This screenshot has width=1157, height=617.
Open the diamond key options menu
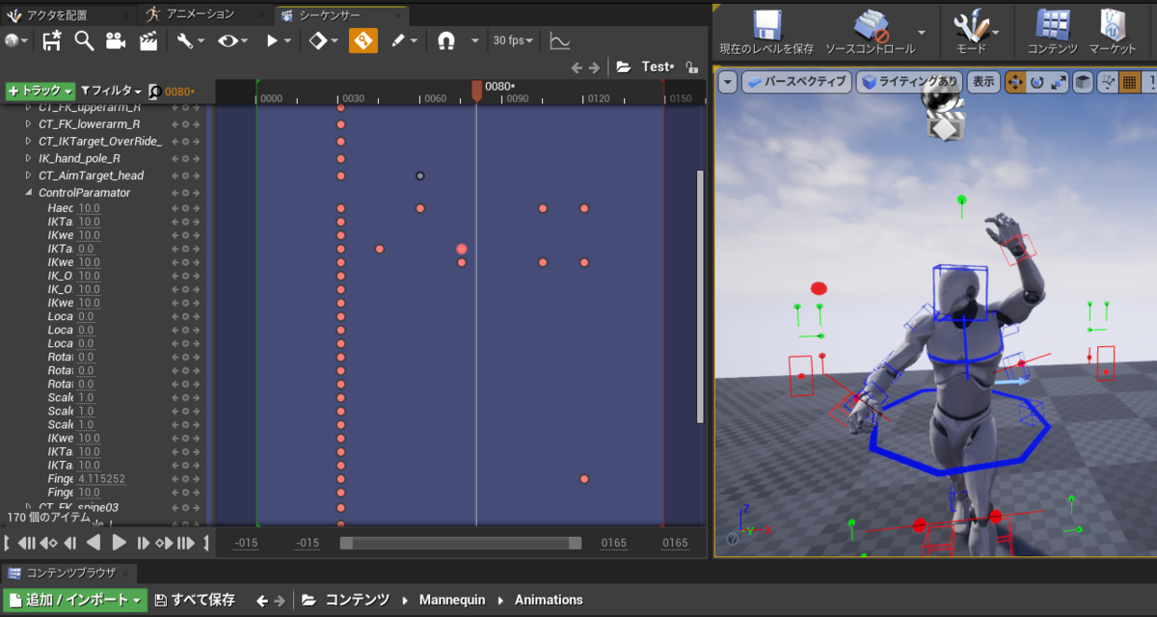click(x=322, y=40)
